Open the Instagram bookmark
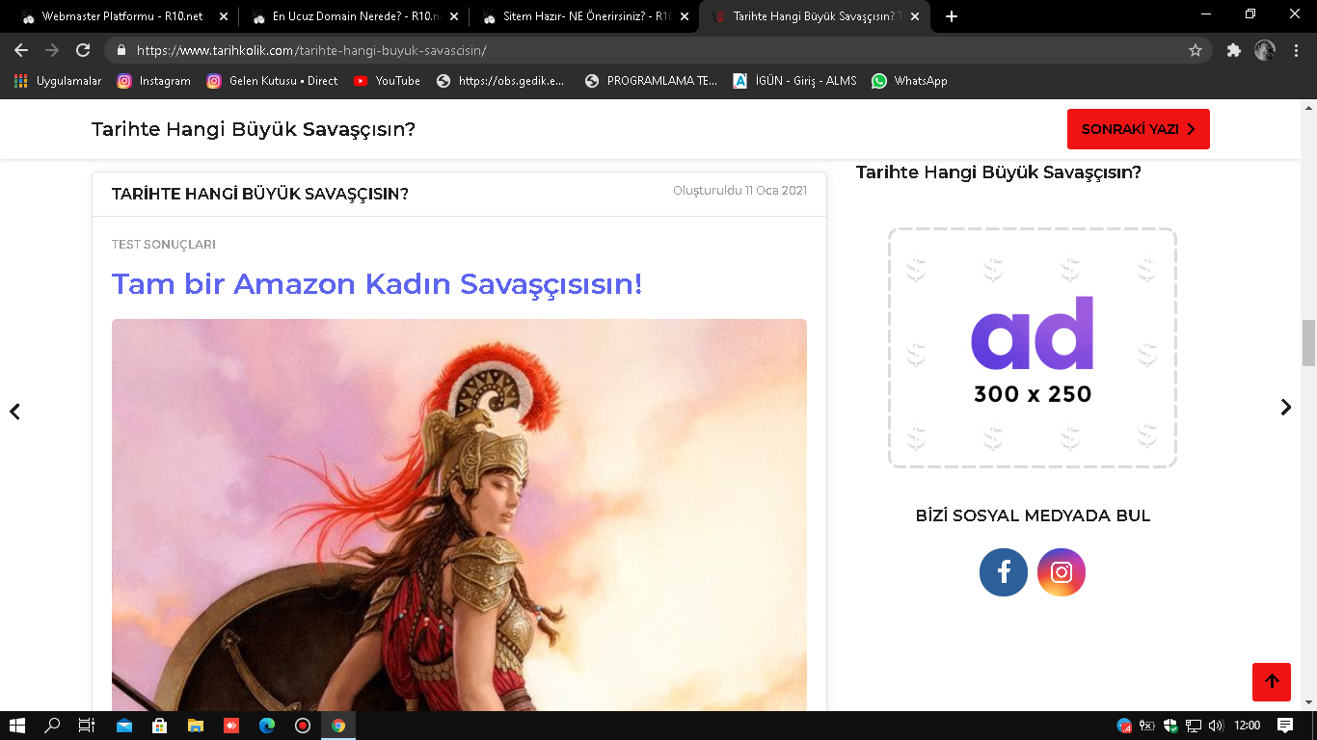Screen dimensions: 1317x740 click(x=154, y=81)
